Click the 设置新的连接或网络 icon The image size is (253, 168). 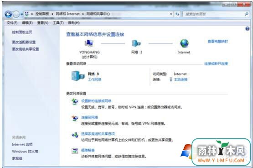[x=75, y=102]
